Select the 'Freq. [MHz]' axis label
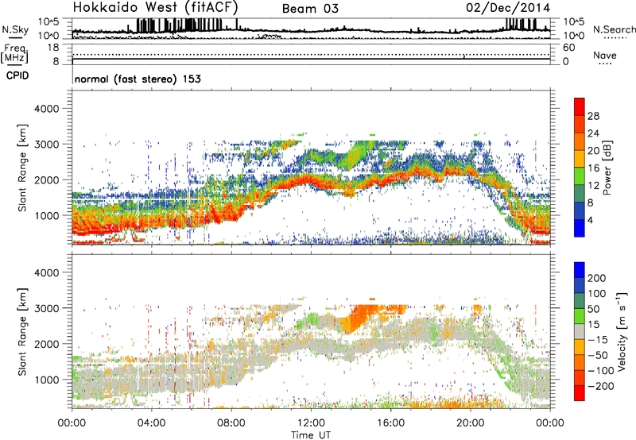Viewport: 636px width, 440px height. (x=14, y=54)
